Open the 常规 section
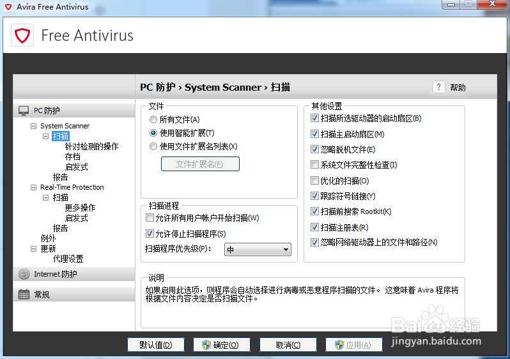The image size is (510, 359). point(74,294)
